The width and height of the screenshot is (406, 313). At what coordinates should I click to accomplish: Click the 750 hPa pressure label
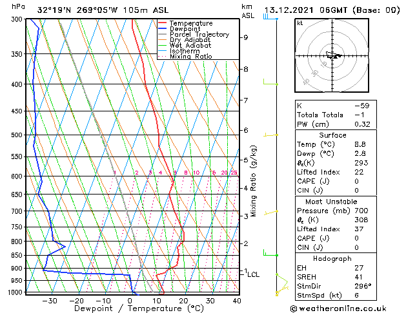[18, 227]
